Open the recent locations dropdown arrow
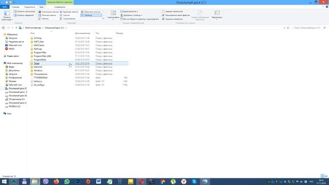The height and width of the screenshot is (185, 329). (x=12, y=28)
